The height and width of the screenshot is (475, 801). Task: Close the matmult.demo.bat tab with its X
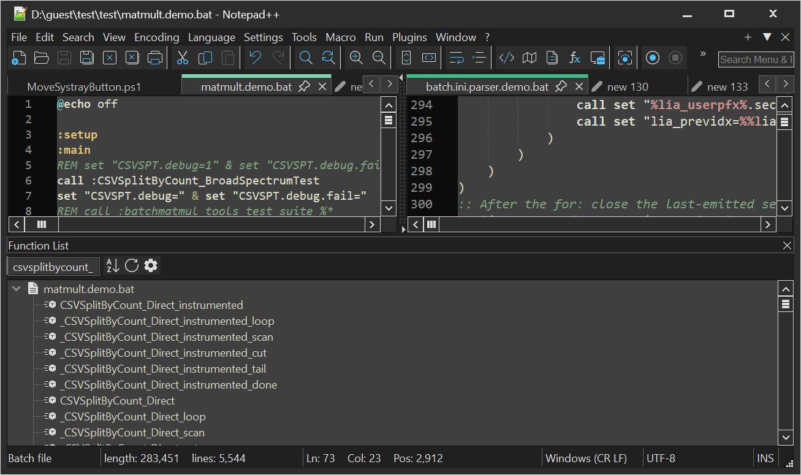click(x=322, y=87)
